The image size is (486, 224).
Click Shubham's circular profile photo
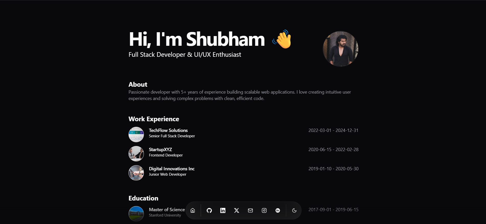(x=340, y=49)
